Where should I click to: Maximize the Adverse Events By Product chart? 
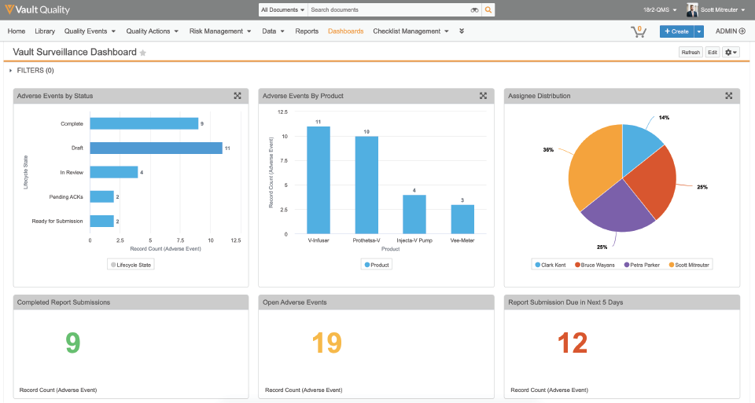point(483,96)
